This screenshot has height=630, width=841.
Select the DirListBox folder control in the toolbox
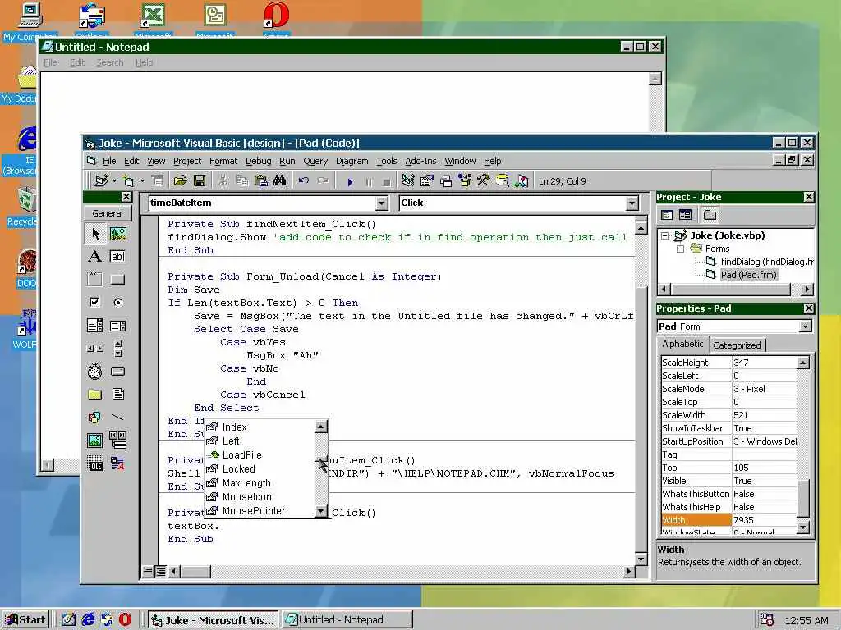coord(95,395)
